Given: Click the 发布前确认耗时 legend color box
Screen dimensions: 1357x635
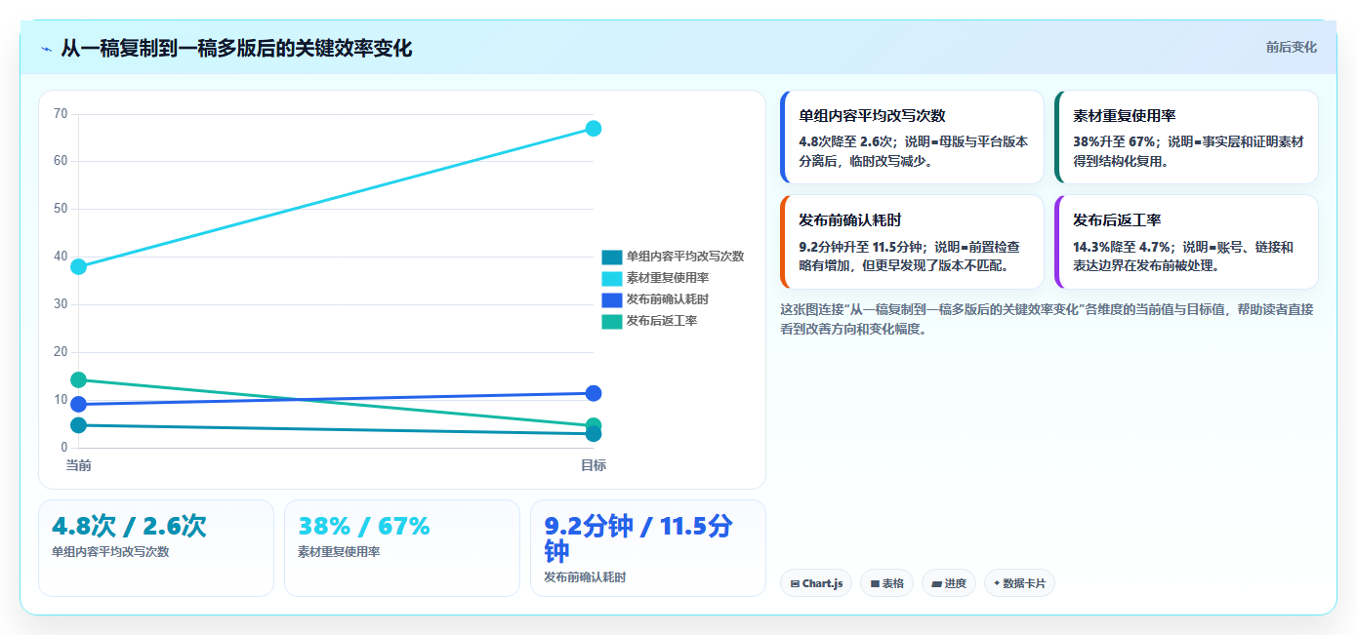Looking at the screenshot, I should coord(611,299).
